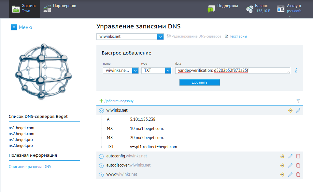
Task: Open the record type dropdown showing TXT
Action: point(168,71)
